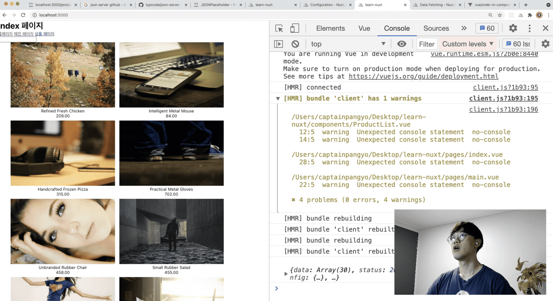Click the console Filter input field
This screenshot has height=301, width=553.
pyautogui.click(x=426, y=44)
